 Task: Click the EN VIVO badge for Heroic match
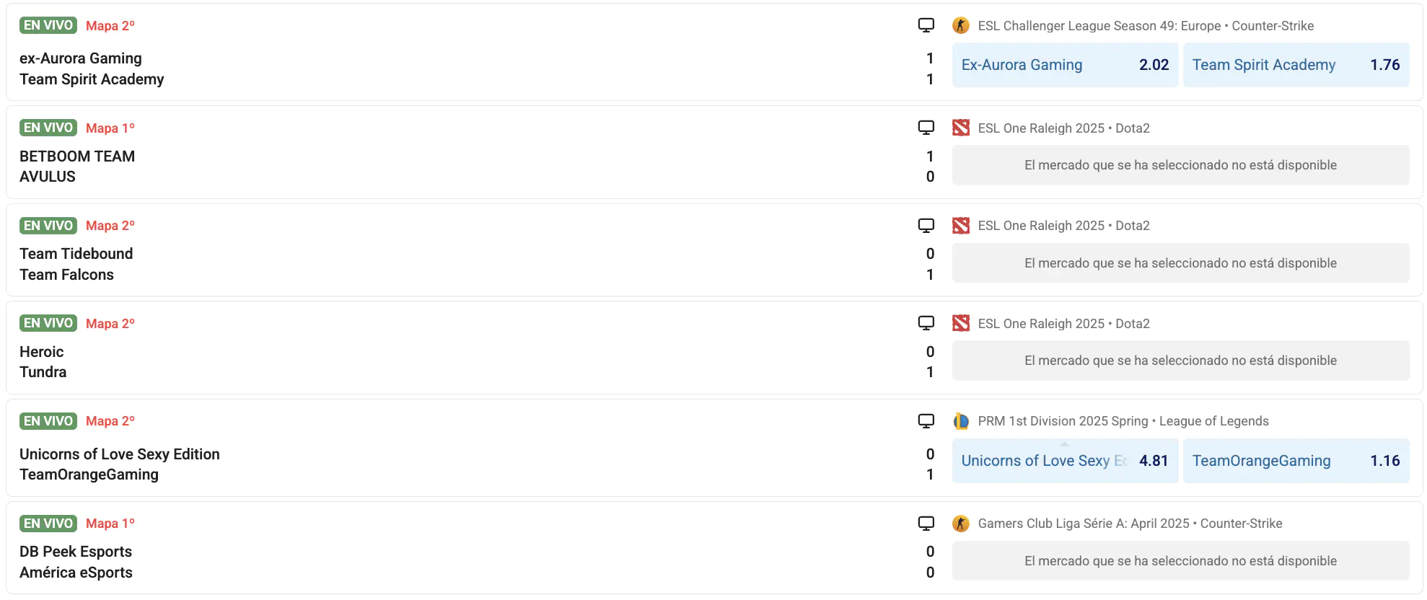[x=48, y=323]
